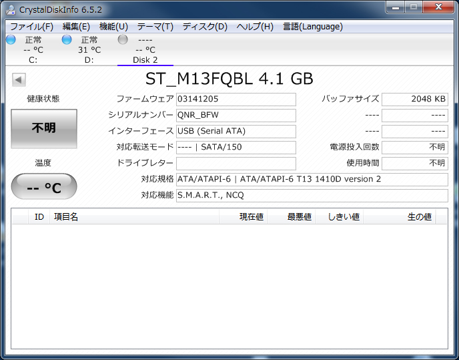The height and width of the screenshot is (360, 459).
Task: Click the 不明 health status button
Action: point(44,128)
